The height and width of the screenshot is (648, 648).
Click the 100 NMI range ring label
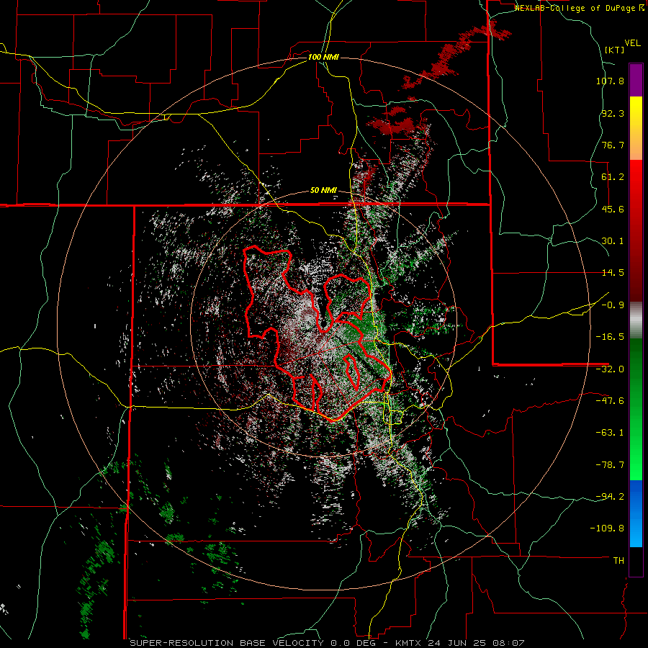(x=323, y=57)
